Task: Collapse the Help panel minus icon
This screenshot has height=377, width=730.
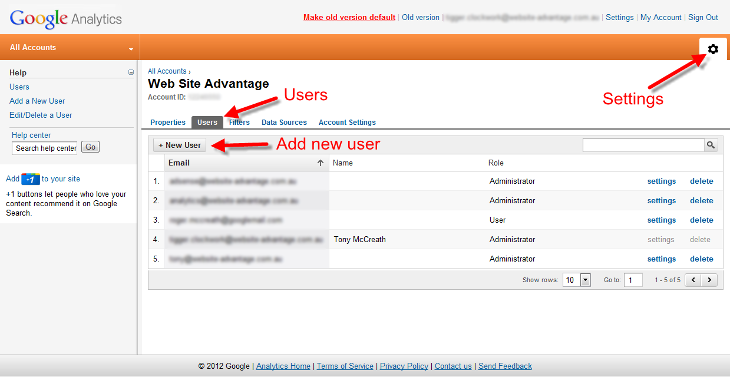Action: 131,72
